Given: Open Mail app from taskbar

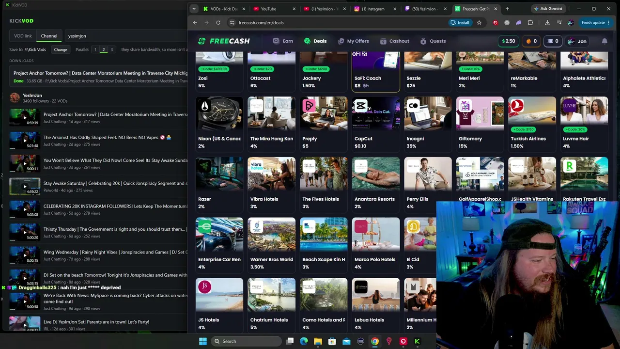Looking at the screenshot, I should click(346, 341).
